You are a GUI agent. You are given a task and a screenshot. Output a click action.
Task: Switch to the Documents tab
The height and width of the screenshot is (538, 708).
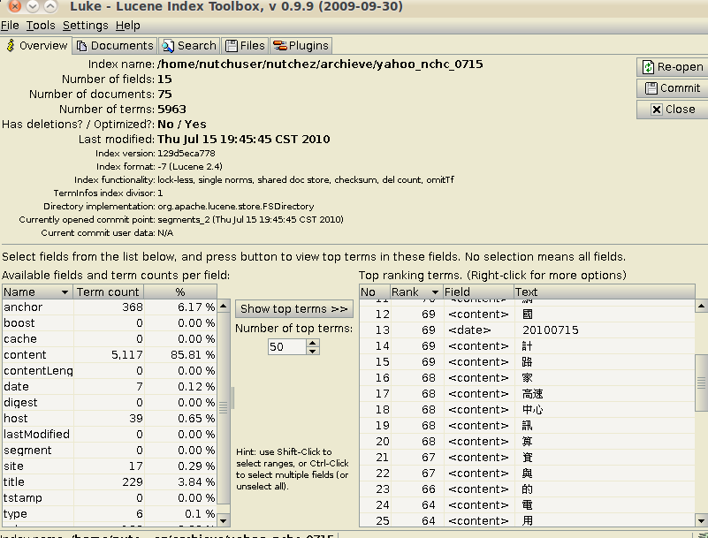[115, 46]
